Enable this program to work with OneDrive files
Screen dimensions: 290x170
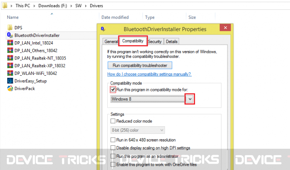[x=113, y=164]
